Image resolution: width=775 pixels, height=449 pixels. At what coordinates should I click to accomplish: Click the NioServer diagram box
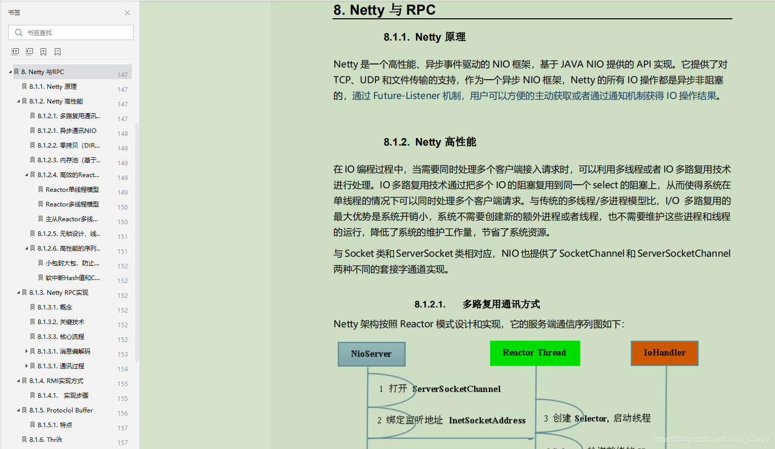click(372, 354)
